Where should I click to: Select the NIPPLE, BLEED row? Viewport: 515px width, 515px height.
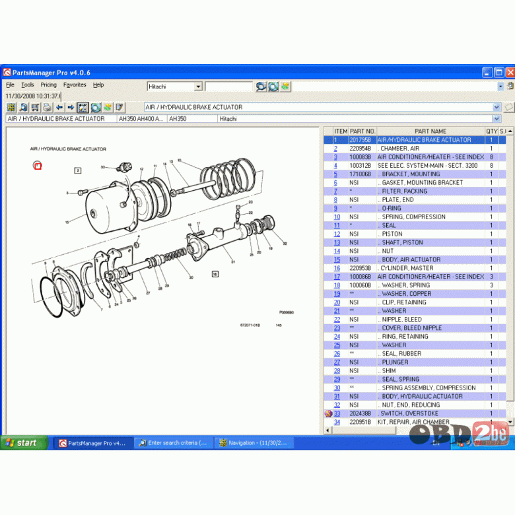pos(415,320)
